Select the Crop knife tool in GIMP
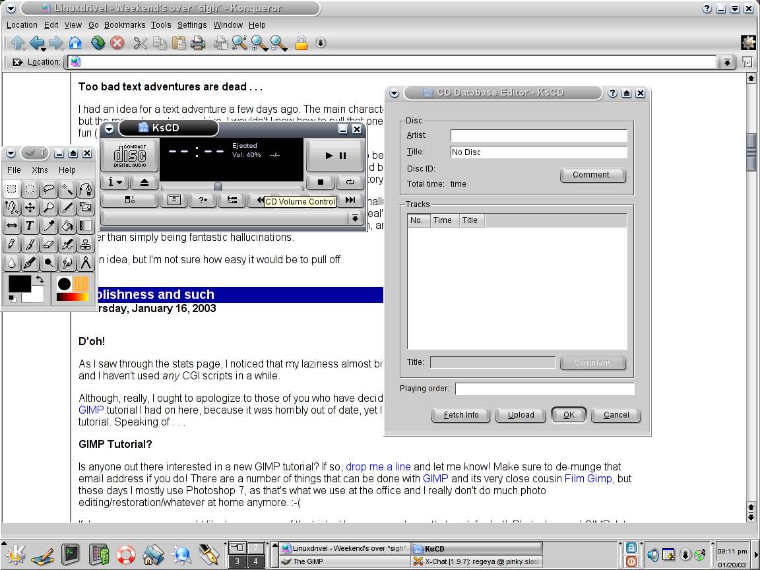The width and height of the screenshot is (760, 570). 67,207
